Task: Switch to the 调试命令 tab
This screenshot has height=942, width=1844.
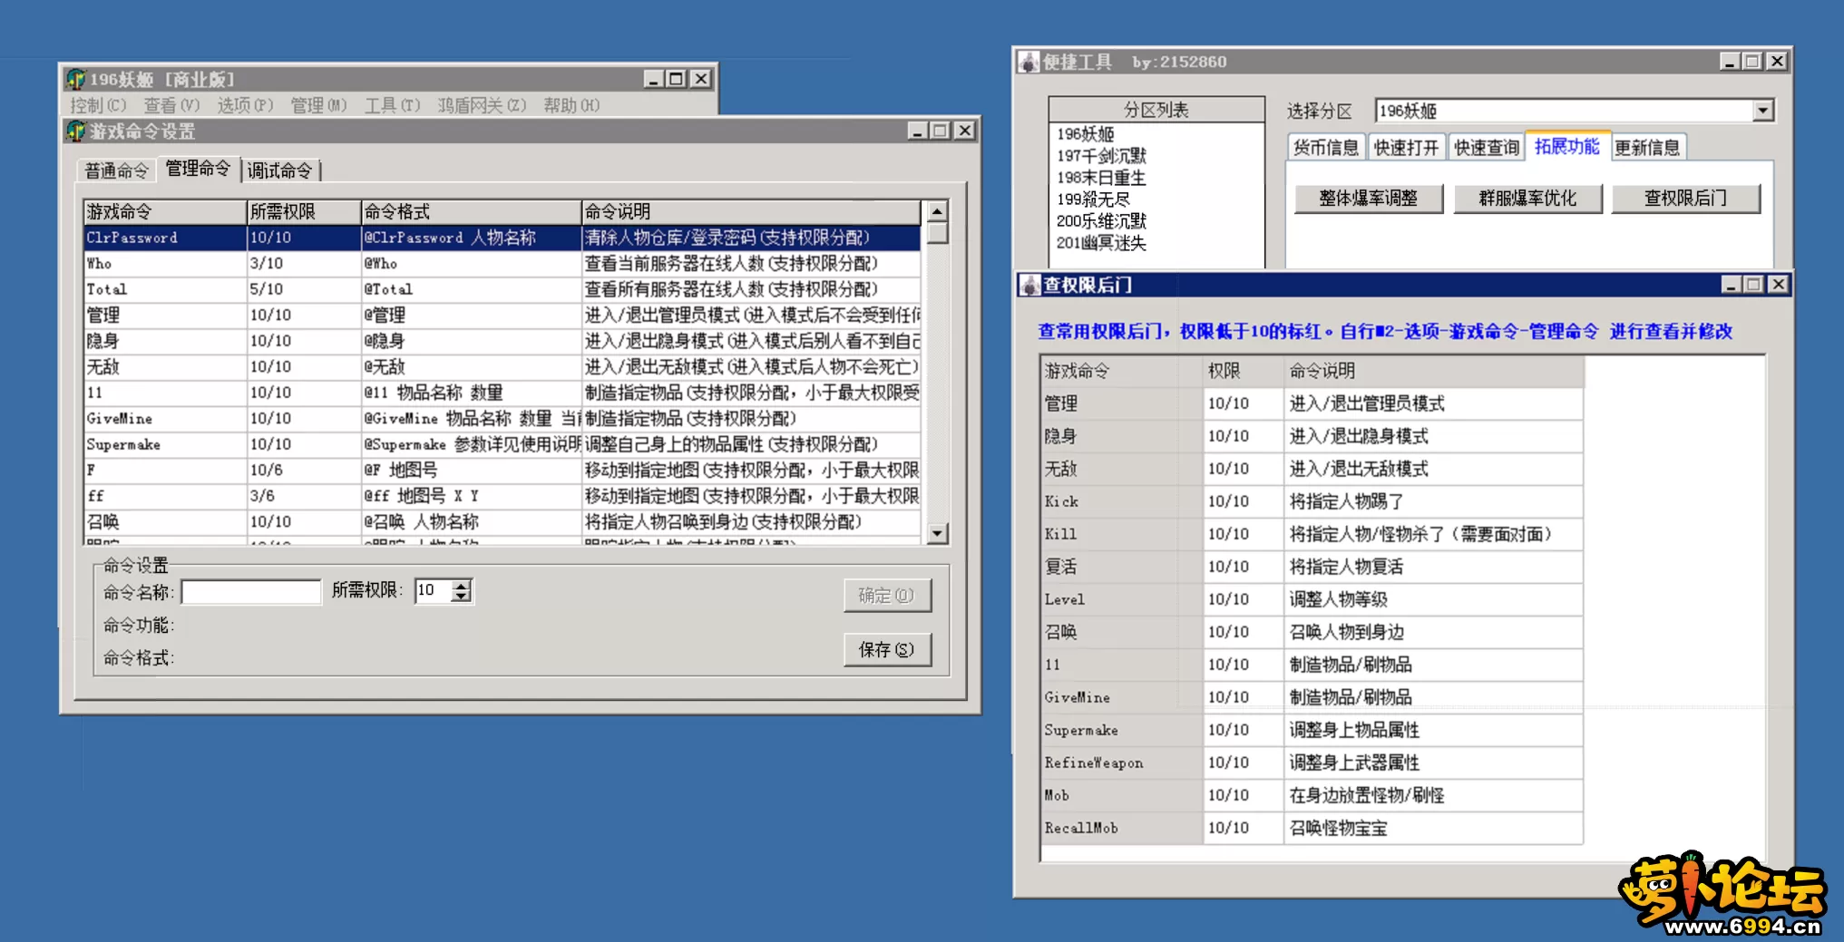Action: [x=279, y=170]
